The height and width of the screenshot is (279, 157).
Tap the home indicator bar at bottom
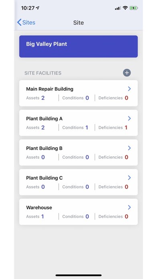click(x=78, y=275)
